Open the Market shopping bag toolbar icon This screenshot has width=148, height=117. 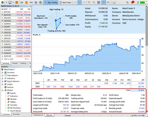point(27,2)
